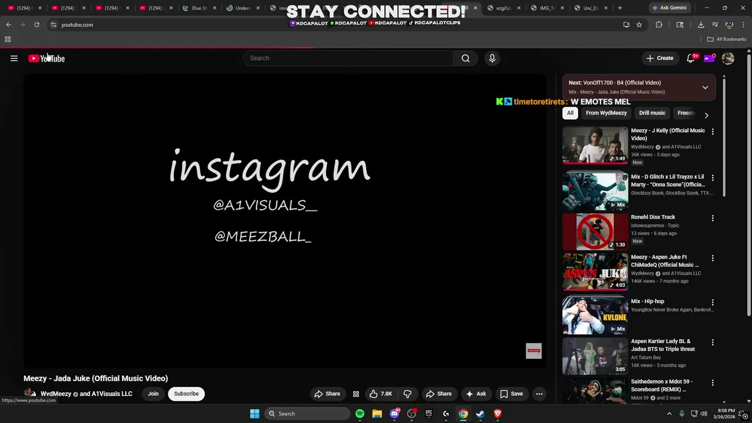Select the From WydMeezy chip
The height and width of the screenshot is (423, 752).
606,113
